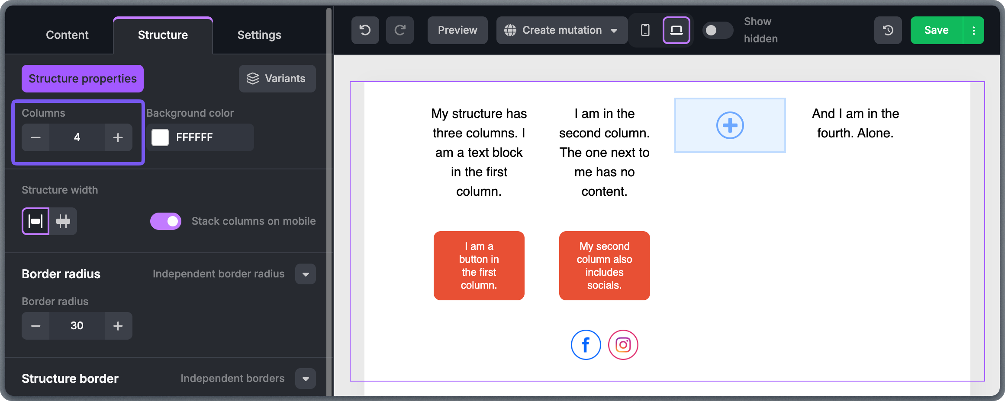Viewport: 1005px width, 401px height.
Task: Click the Facebook social icon
Action: click(x=586, y=345)
